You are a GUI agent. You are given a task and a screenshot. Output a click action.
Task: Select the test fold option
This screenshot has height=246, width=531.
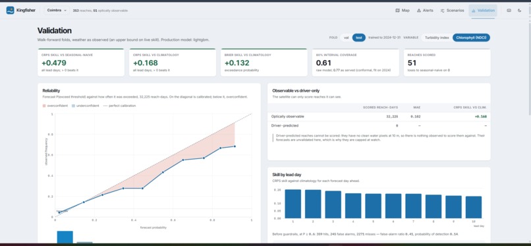358,38
